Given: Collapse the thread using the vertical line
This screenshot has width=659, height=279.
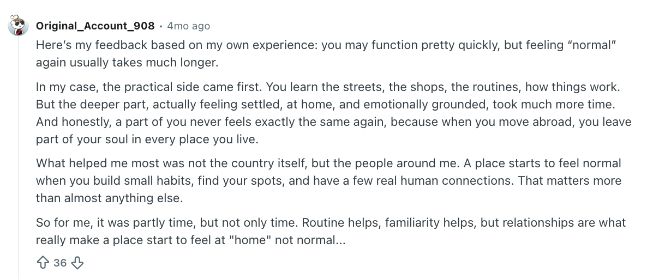Looking at the screenshot, I should 18,158.
